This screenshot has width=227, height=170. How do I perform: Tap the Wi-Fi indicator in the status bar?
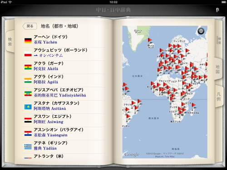coord(10,2)
